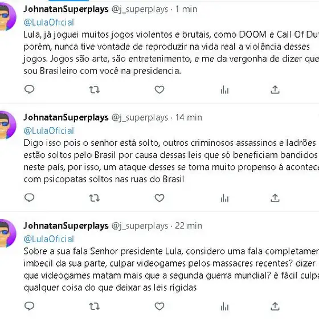Screen dimensions: 319x319
Task: Open @LulaOficial mention in 22 min tweet
Action: pyautogui.click(x=48, y=239)
